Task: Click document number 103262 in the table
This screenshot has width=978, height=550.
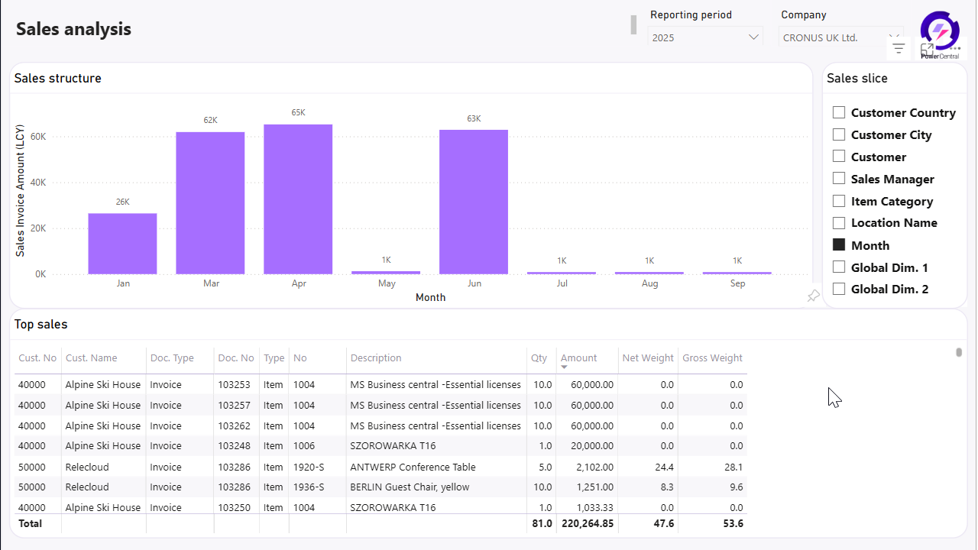Action: click(x=234, y=425)
